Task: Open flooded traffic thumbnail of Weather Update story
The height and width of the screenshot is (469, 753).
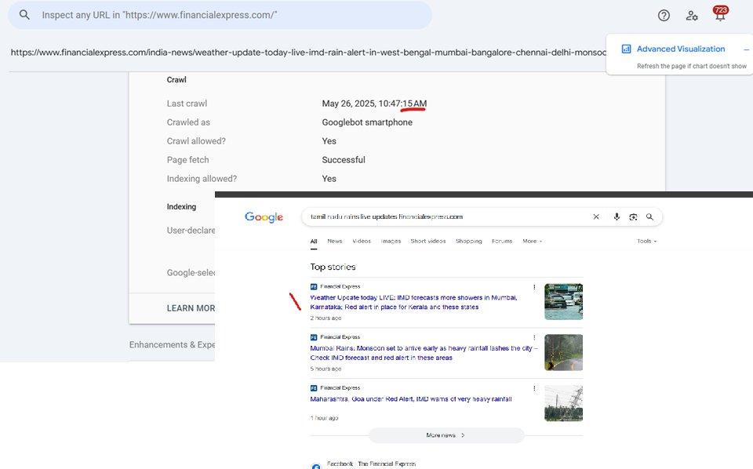Action: (x=563, y=301)
